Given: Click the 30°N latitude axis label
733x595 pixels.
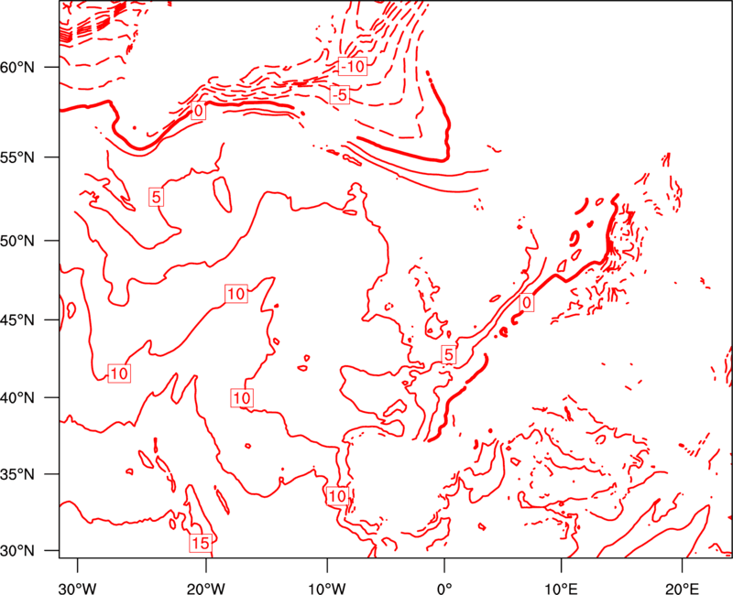Looking at the screenshot, I should point(17,551).
